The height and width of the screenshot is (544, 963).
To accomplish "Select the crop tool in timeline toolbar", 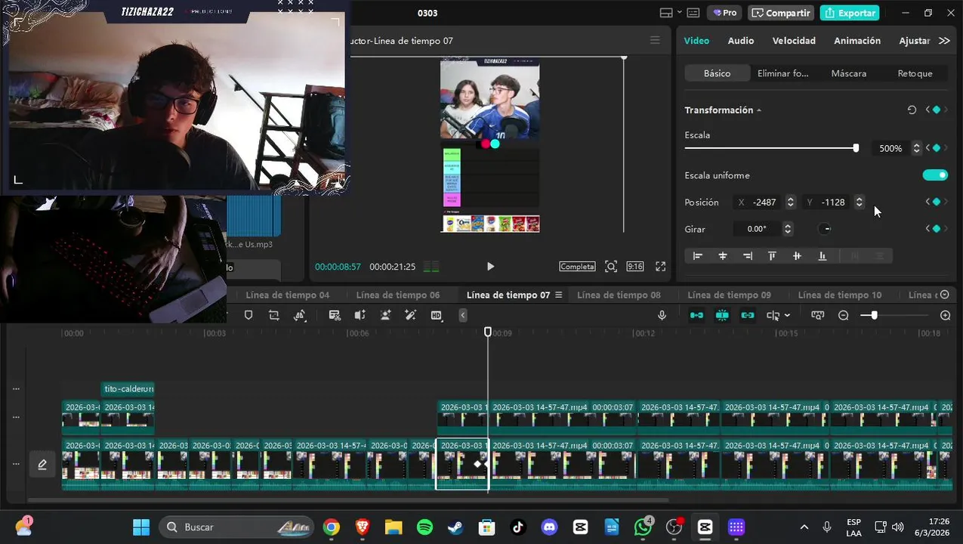I will (x=274, y=315).
